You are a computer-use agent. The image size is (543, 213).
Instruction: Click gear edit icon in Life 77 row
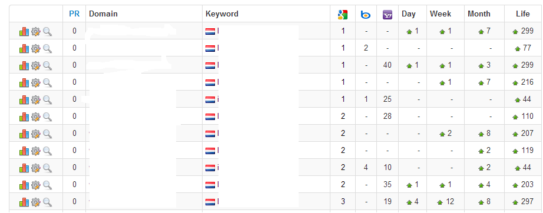click(36, 48)
